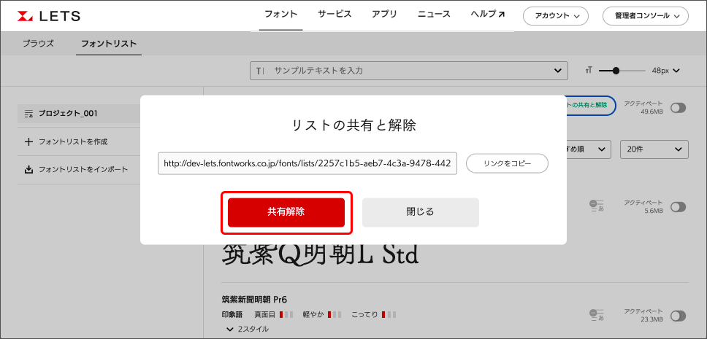This screenshot has width=707, height=339.
Task: Switch to the ブラウズ tab
Action: pyautogui.click(x=38, y=44)
